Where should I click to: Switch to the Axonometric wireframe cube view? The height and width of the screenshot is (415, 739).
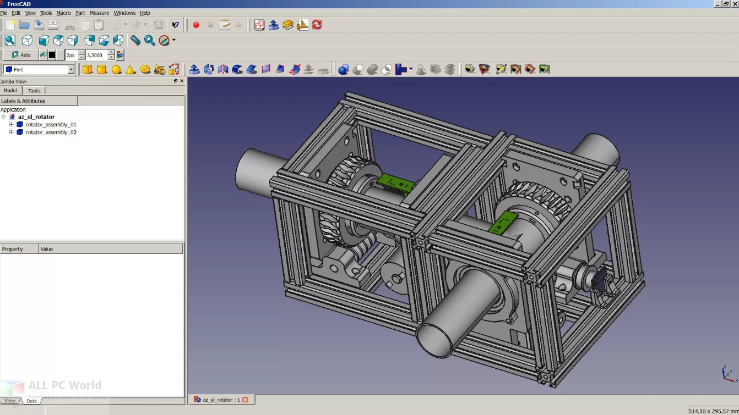coord(27,40)
